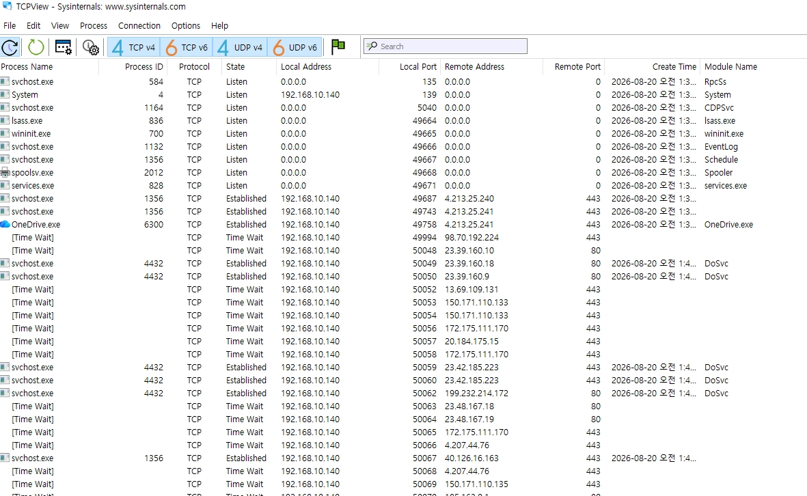
Task: Click the process properties window icon
Action: (64, 47)
